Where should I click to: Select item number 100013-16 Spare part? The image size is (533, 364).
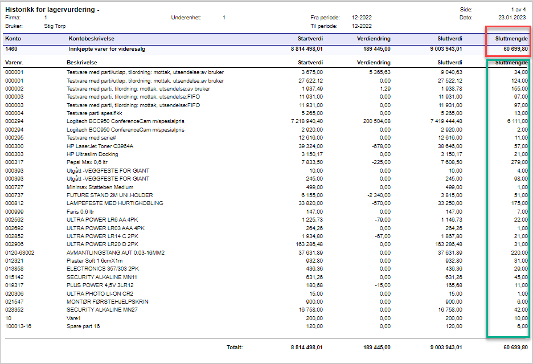click(18, 326)
